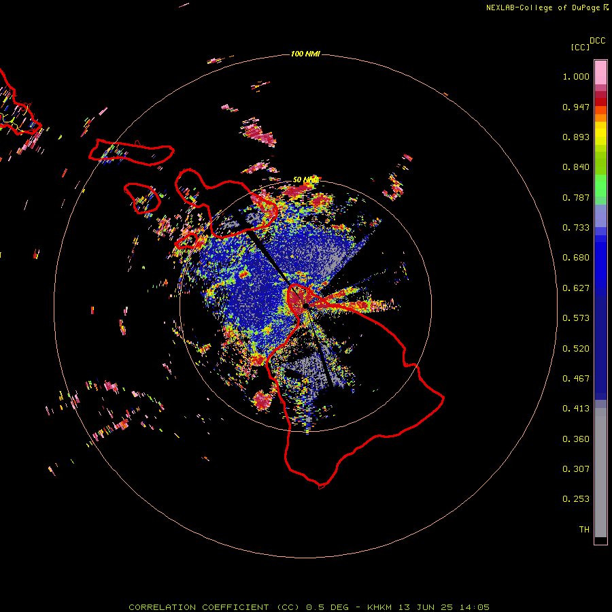612x612 pixels.
Task: Click the 0.680 scale value
Action: click(x=576, y=258)
